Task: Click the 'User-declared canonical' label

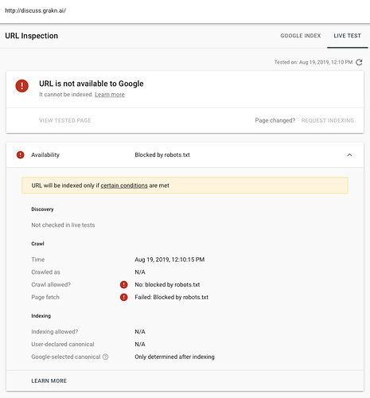Action: (63, 344)
